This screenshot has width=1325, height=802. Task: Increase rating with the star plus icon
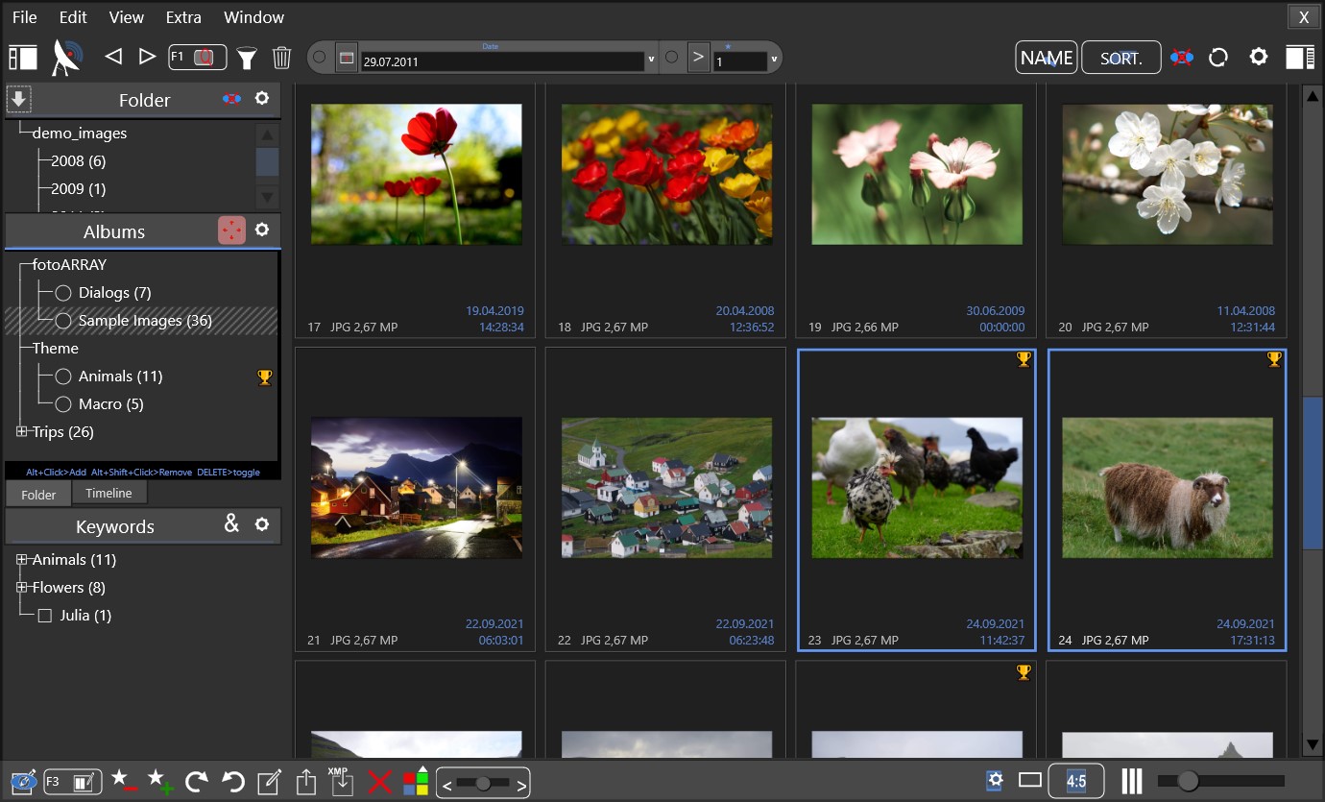(x=160, y=781)
